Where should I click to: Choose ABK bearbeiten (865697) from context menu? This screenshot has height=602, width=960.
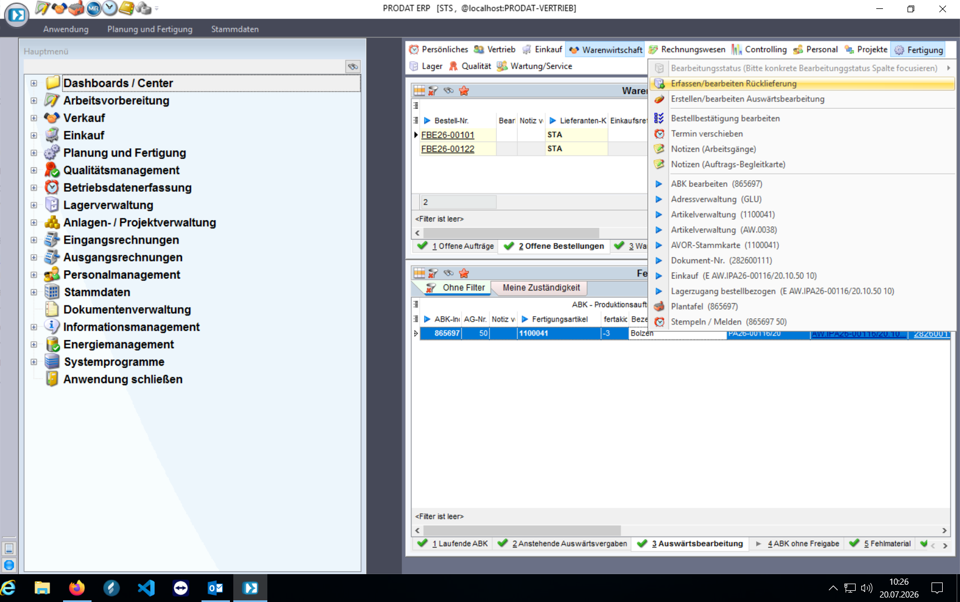(802, 184)
